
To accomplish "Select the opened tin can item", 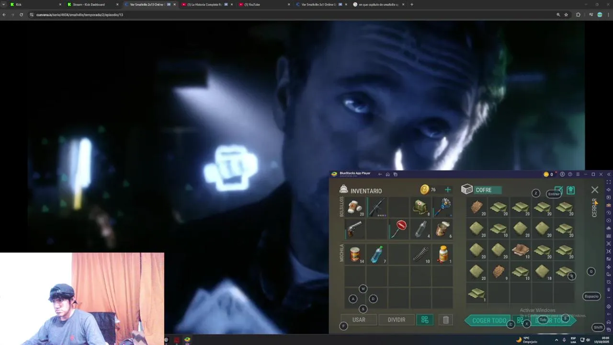I will coord(443,229).
